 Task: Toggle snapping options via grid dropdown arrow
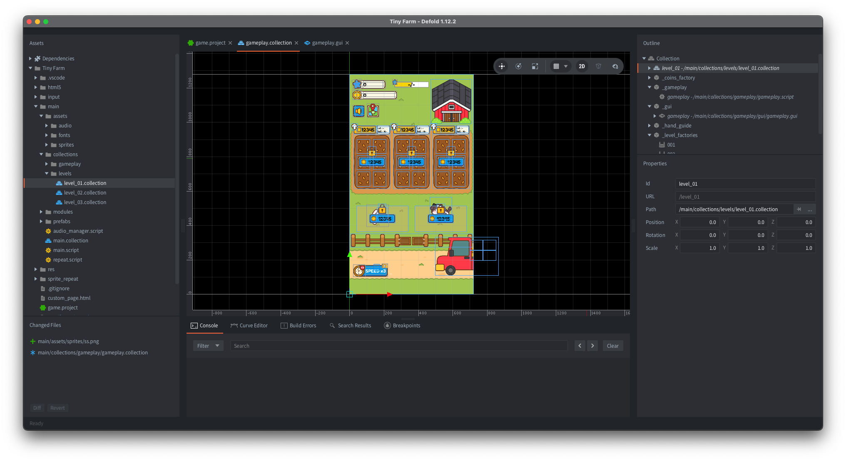pos(566,66)
